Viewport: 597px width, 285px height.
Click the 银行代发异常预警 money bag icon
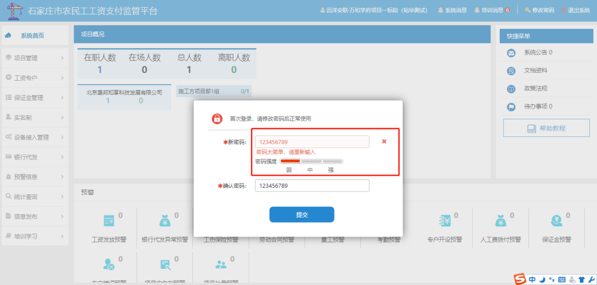pyautogui.click(x=165, y=221)
